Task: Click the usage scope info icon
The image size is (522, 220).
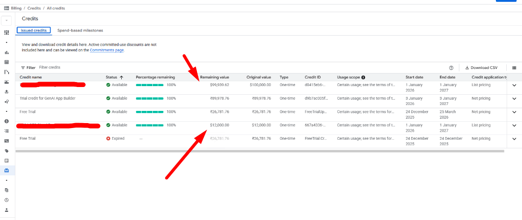Action: pos(363,77)
